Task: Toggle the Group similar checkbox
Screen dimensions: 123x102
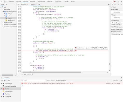Action: pyautogui.click(x=57, y=81)
